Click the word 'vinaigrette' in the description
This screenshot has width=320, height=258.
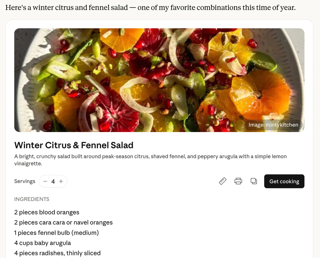click(x=28, y=163)
